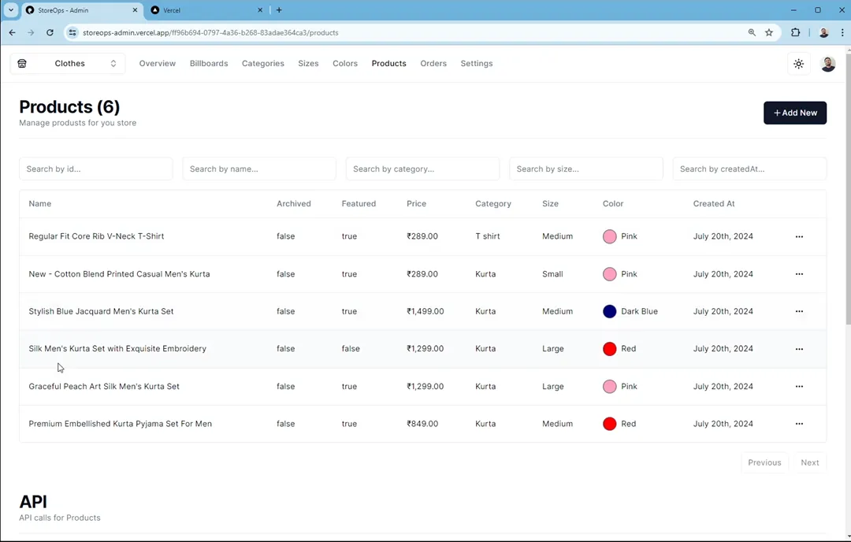The height and width of the screenshot is (542, 851).
Task: Open actions menu for Silk Men's Kurta Set
Action: point(799,349)
